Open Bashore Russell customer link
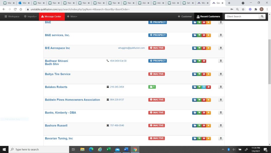The width and height of the screenshot is (271, 153). [x=56, y=126]
